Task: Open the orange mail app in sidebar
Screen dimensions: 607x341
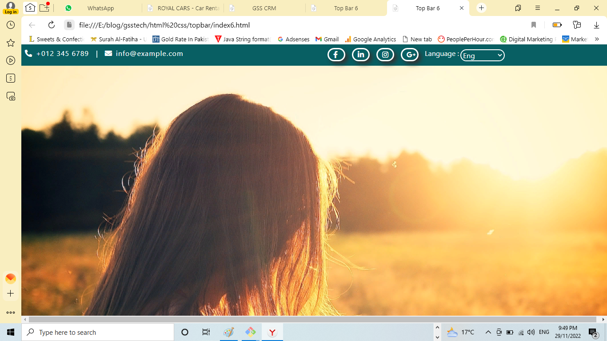Action: [x=11, y=279]
